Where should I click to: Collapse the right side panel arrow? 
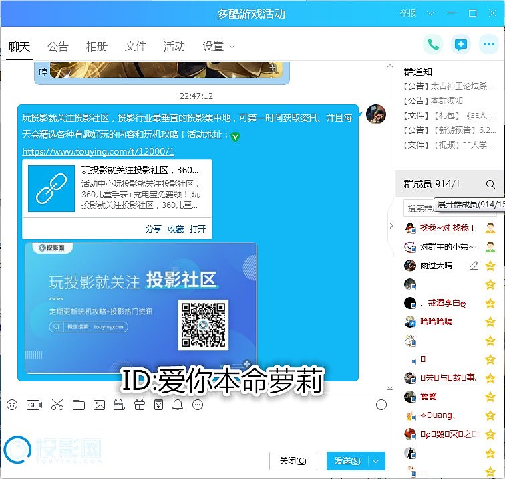pos(391,226)
